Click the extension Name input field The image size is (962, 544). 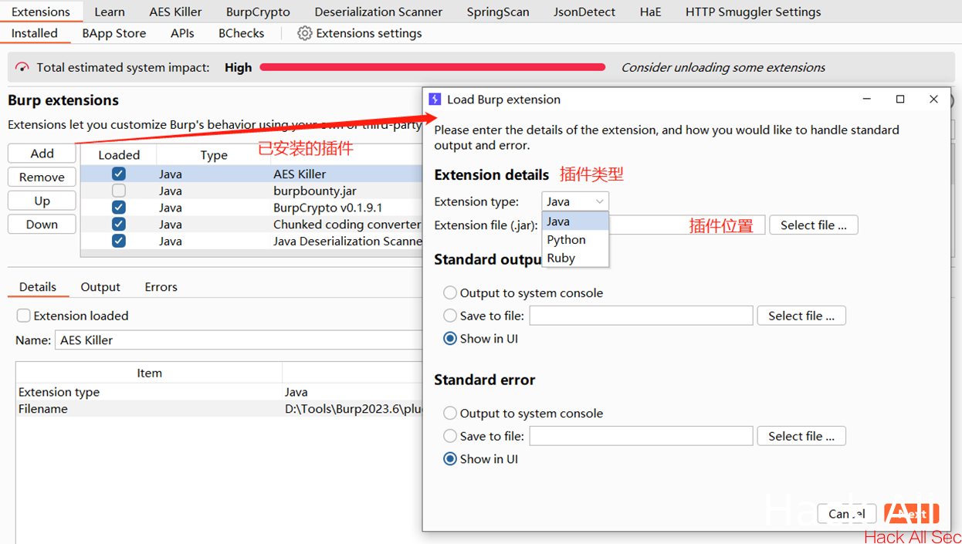(239, 340)
